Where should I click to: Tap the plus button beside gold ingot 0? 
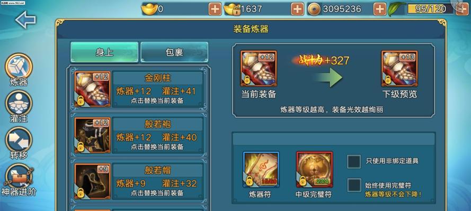coord(215,9)
